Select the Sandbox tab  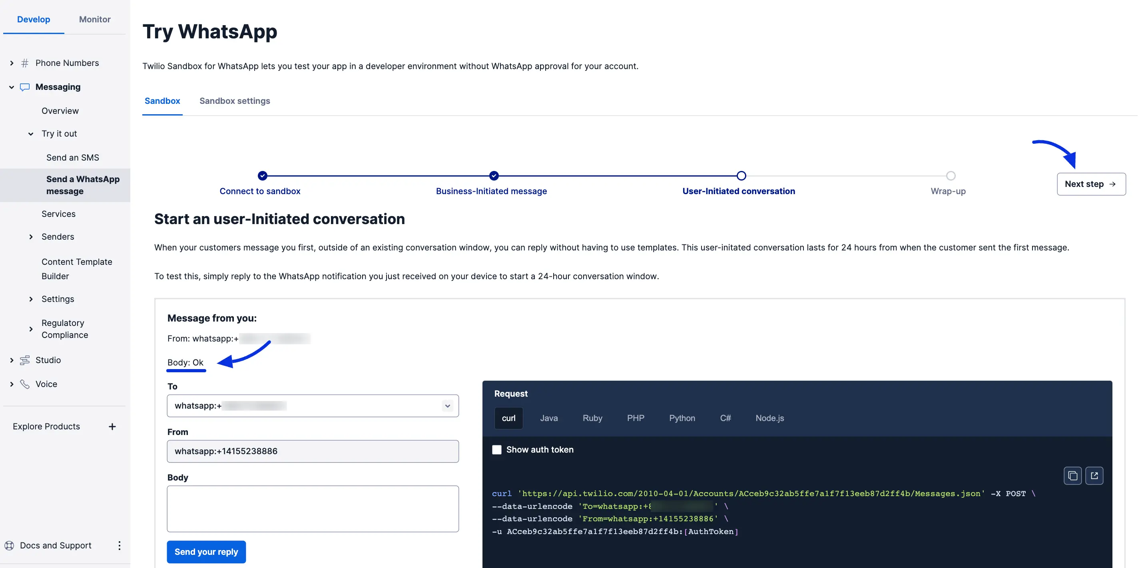point(162,101)
